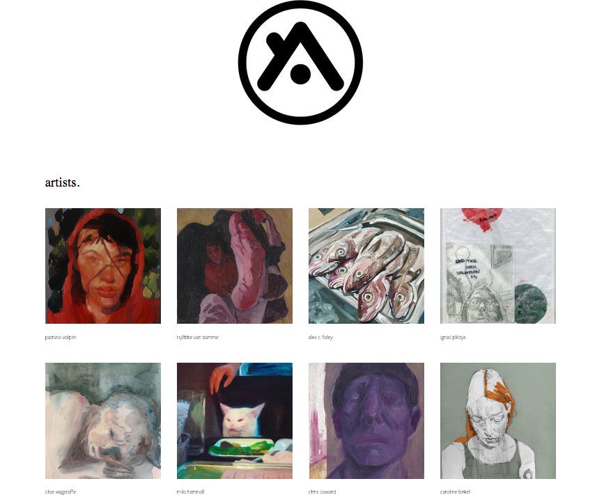Open Cloe Wagstaffe's watercolor face thumbnail

103,421
